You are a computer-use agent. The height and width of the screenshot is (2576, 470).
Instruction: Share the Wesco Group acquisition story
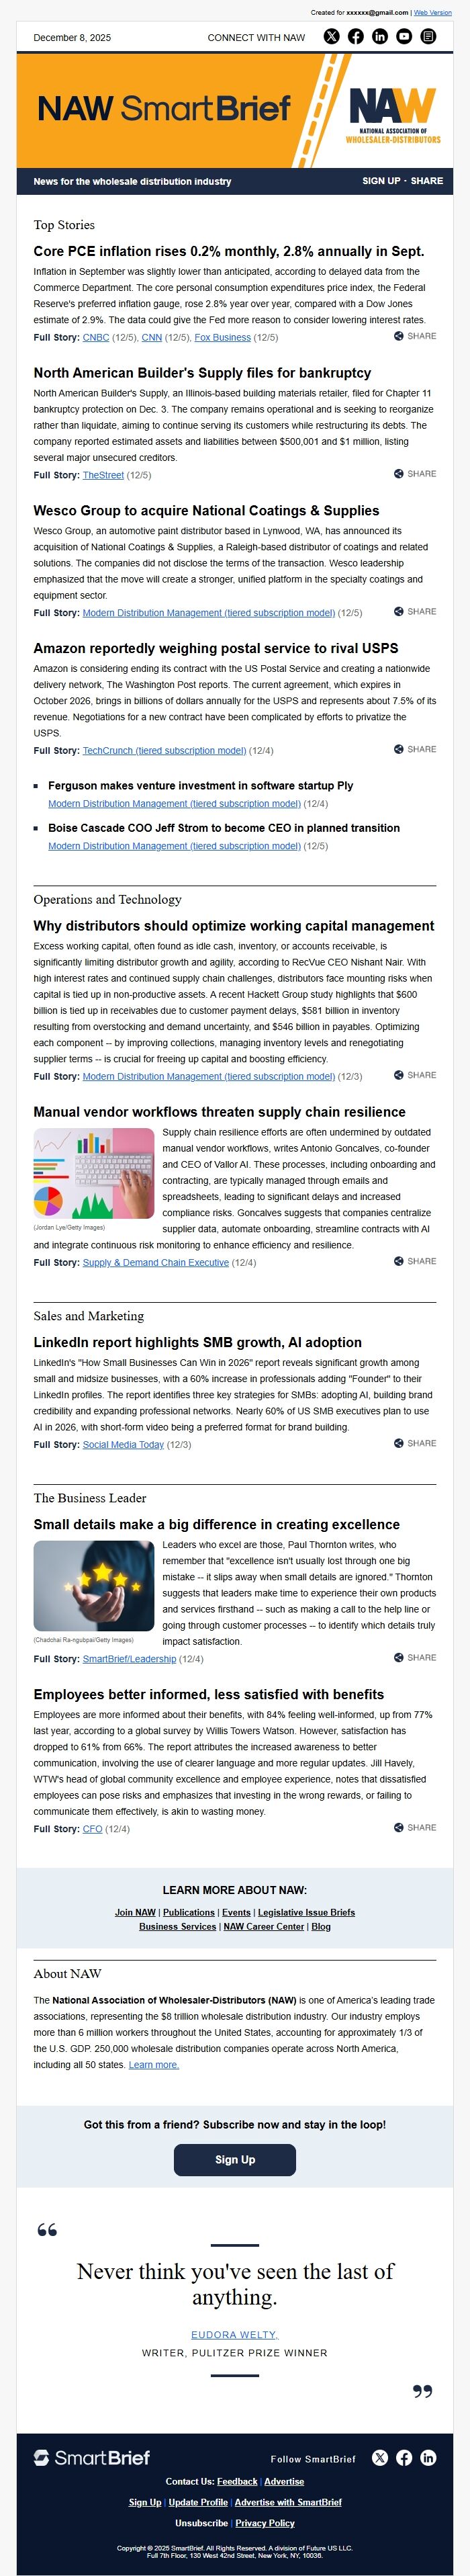tap(415, 612)
